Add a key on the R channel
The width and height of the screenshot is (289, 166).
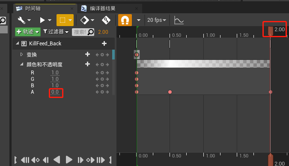[102, 73]
